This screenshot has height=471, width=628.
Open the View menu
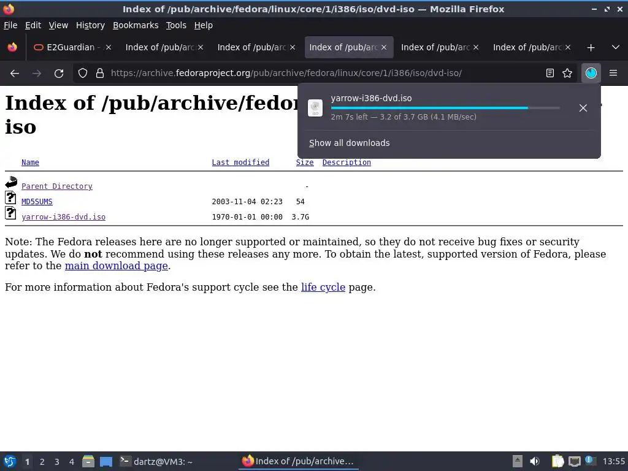coord(58,25)
